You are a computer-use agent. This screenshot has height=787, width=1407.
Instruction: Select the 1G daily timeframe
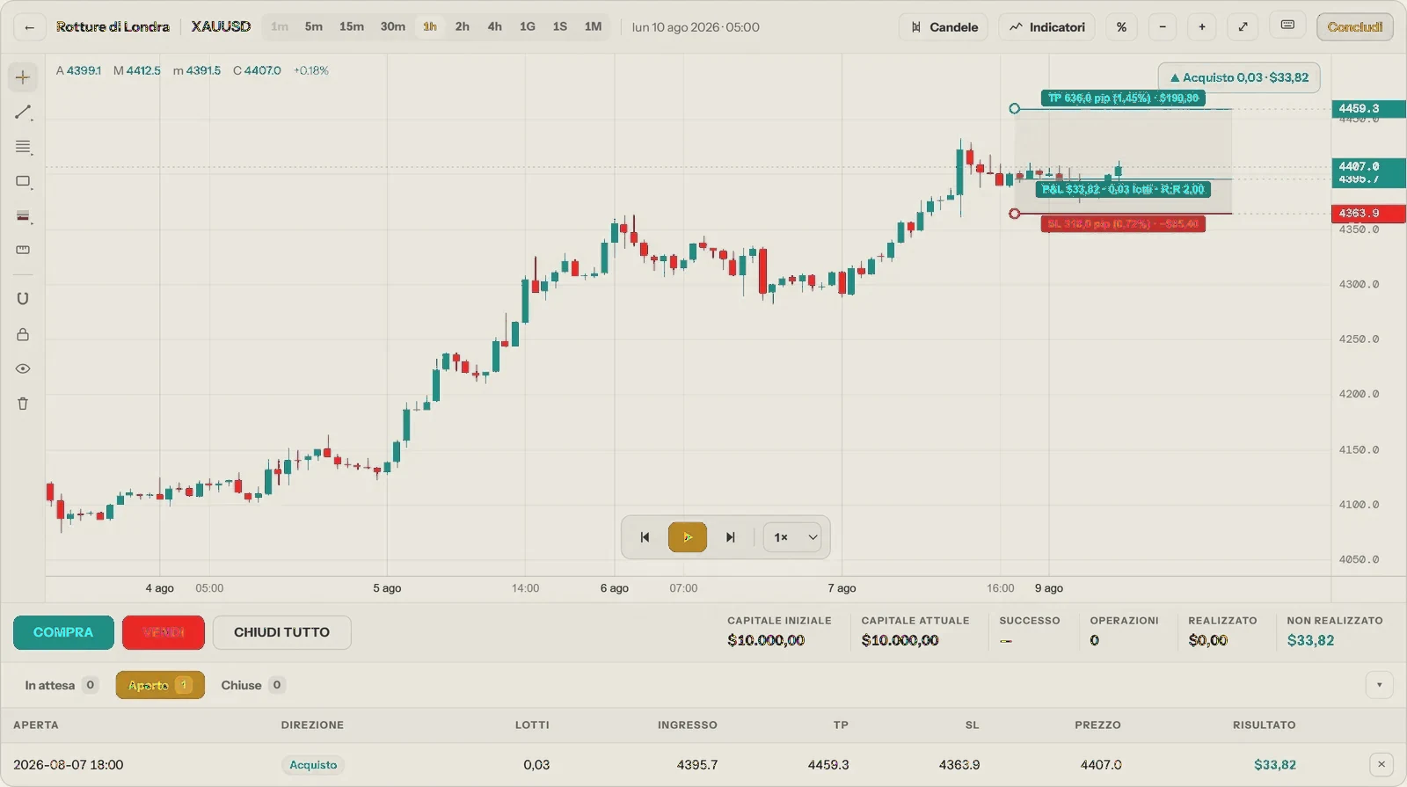[528, 27]
